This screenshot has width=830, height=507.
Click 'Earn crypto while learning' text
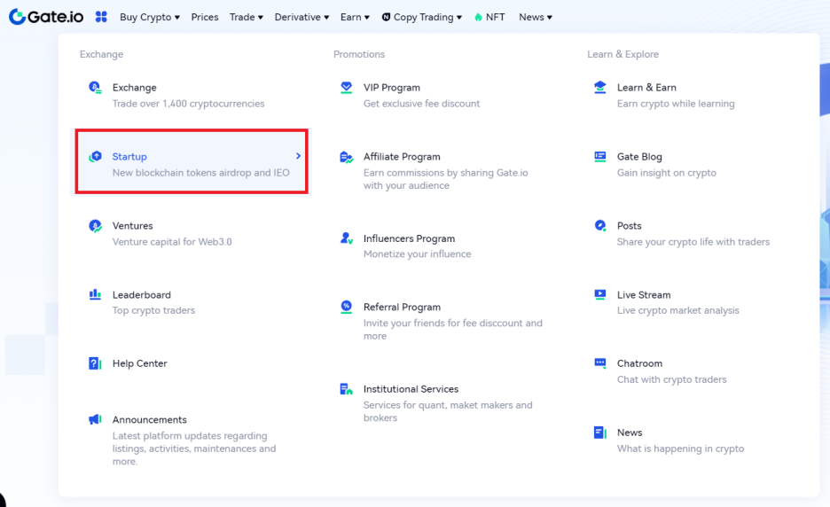[x=676, y=104]
